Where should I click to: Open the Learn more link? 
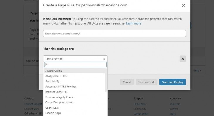click(133, 23)
